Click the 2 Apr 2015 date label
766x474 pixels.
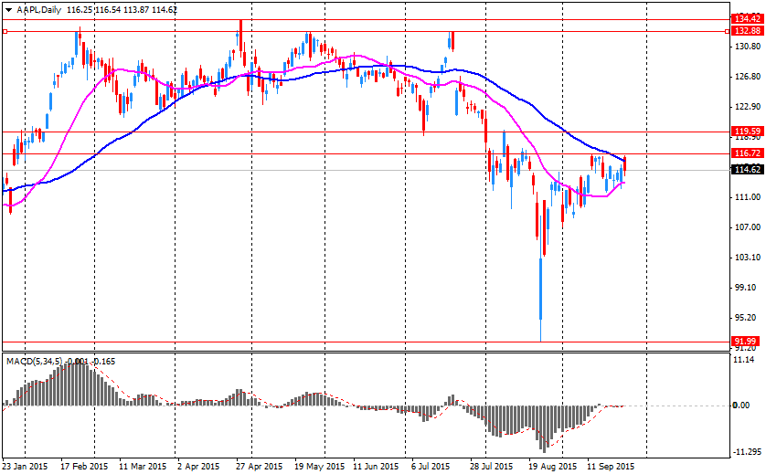tap(199, 466)
